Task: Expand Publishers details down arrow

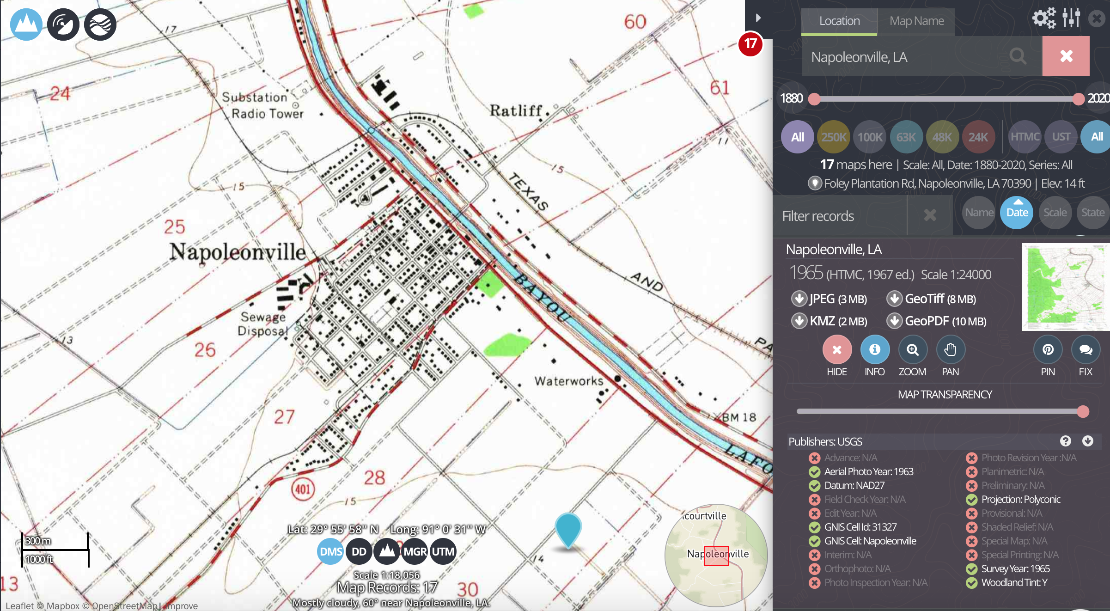Action: tap(1087, 441)
